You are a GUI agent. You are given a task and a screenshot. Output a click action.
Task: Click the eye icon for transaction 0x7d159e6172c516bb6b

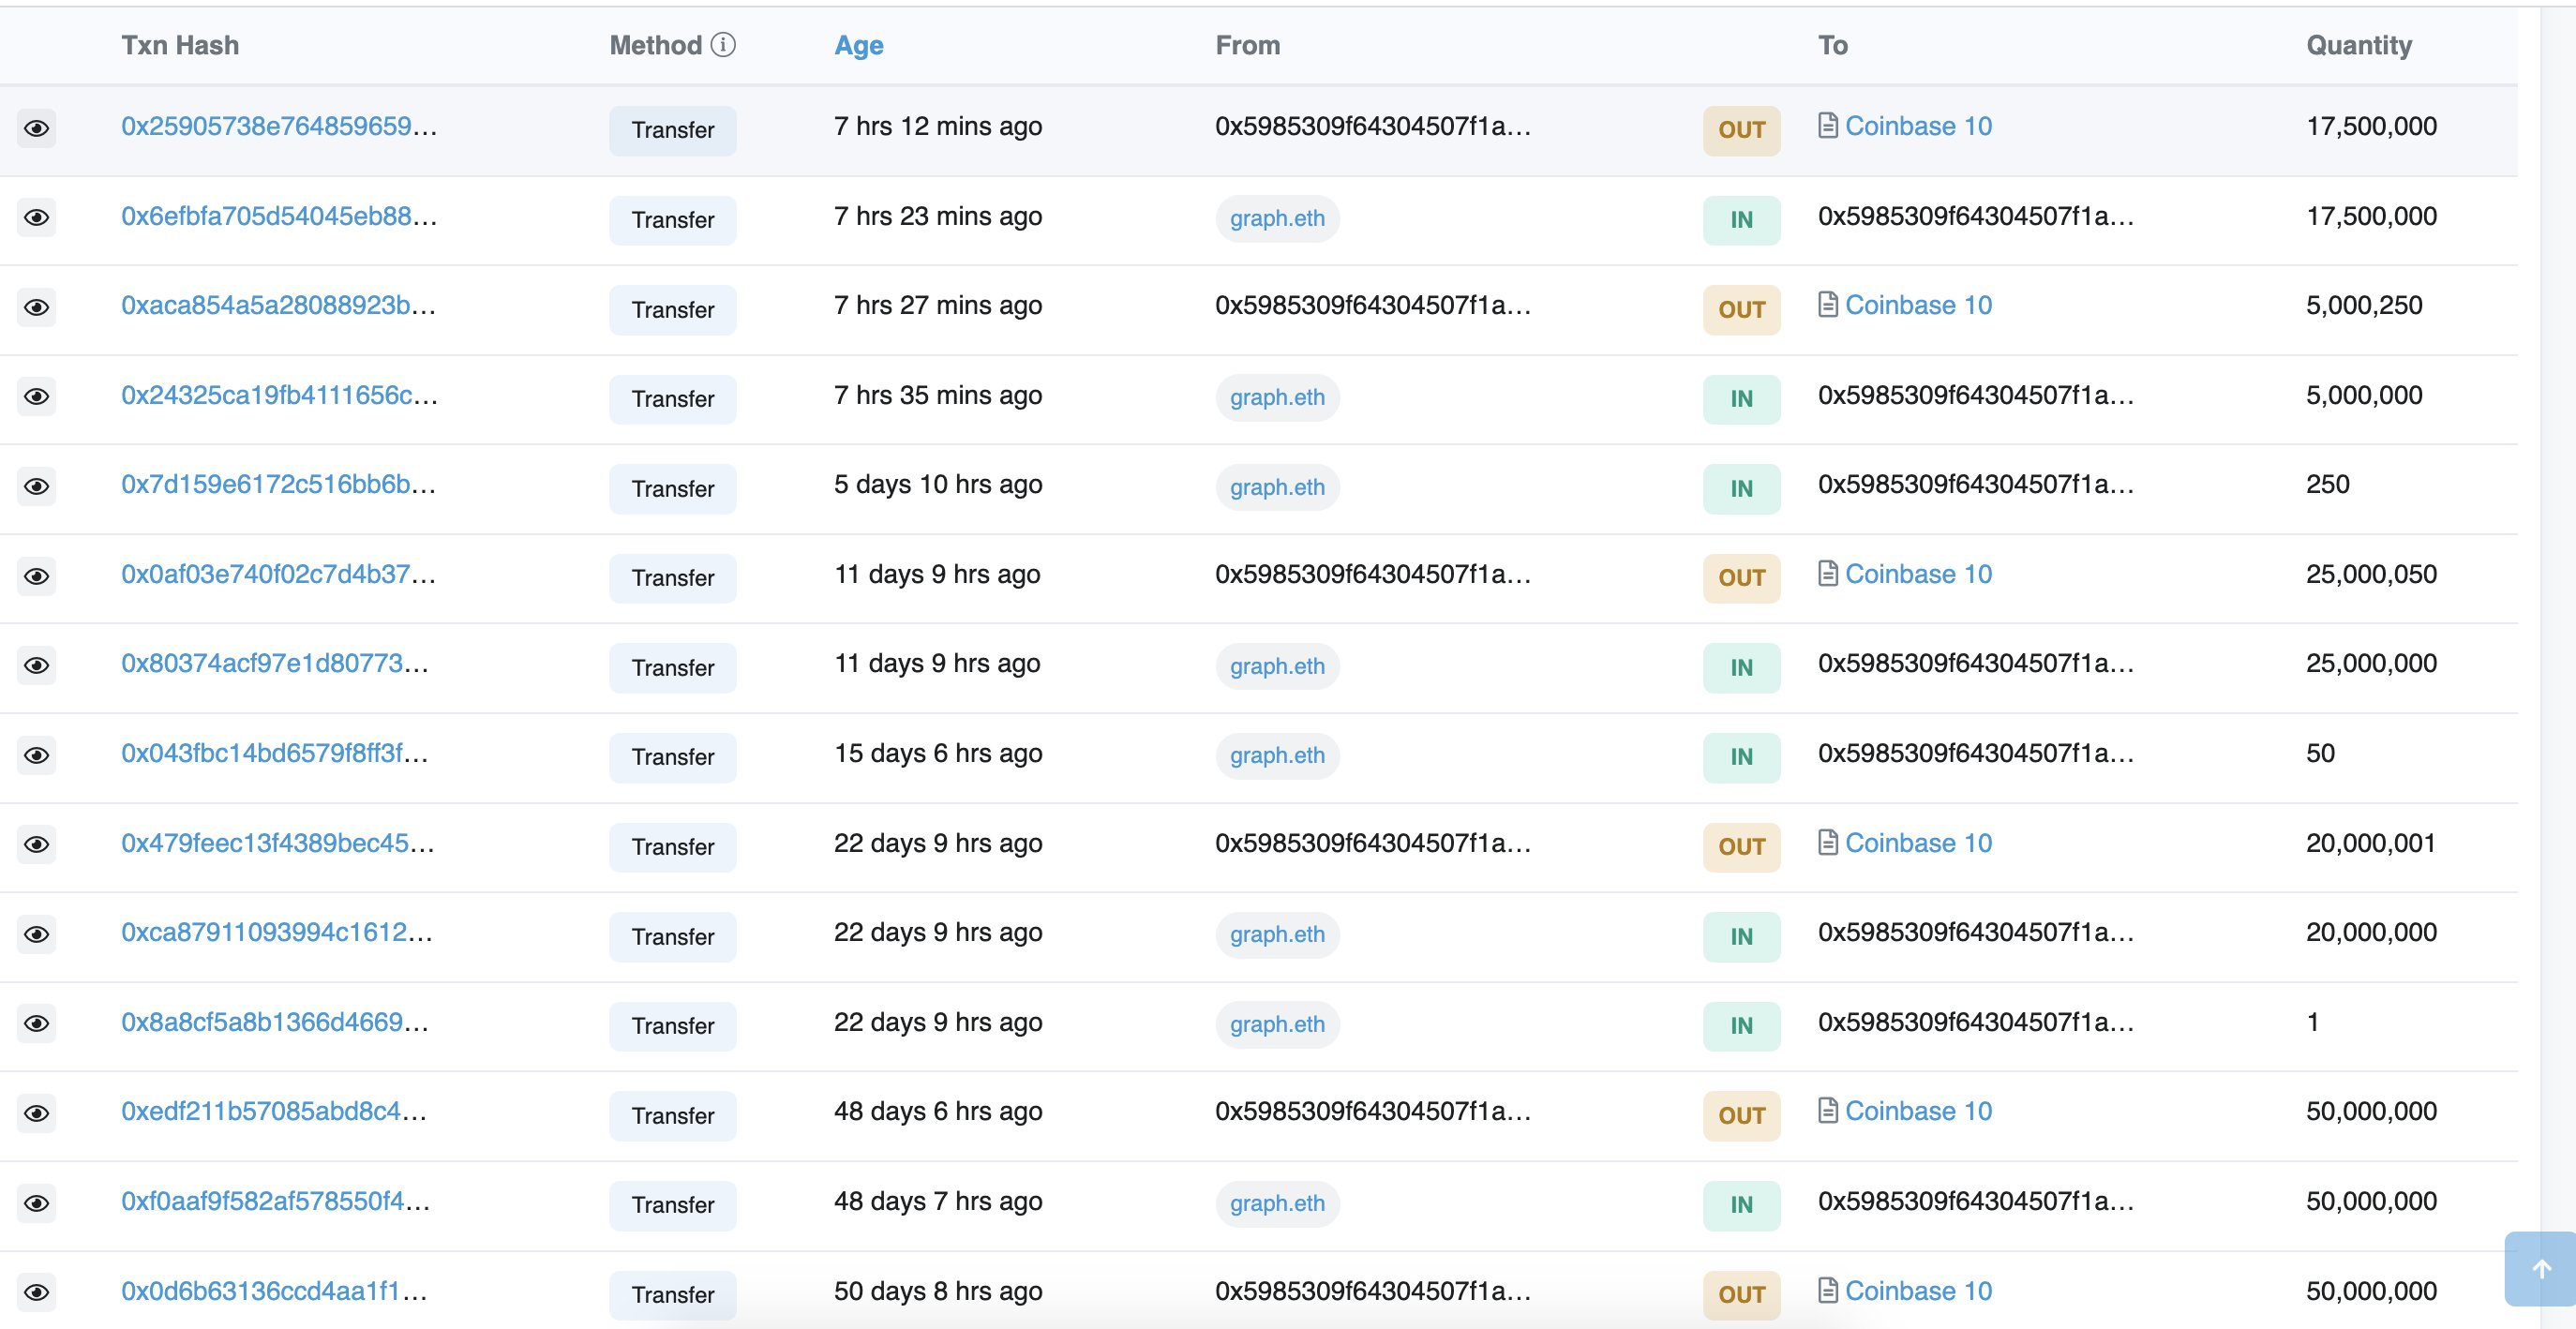[37, 486]
